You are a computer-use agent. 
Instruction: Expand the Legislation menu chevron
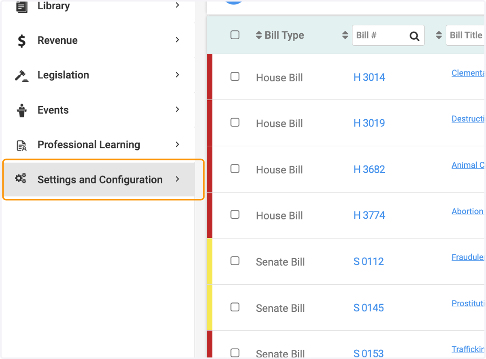[177, 74]
